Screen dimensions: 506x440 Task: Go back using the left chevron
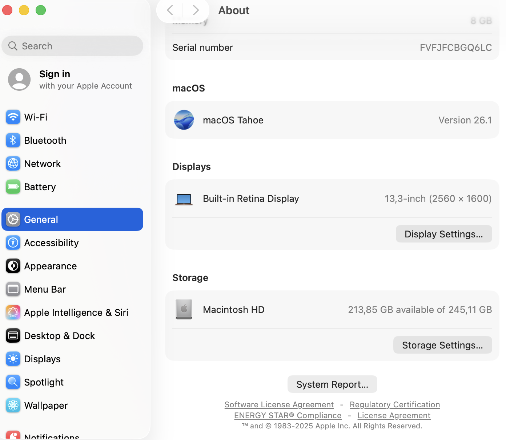click(x=170, y=10)
